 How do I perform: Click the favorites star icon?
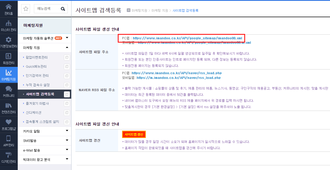(26, 9)
